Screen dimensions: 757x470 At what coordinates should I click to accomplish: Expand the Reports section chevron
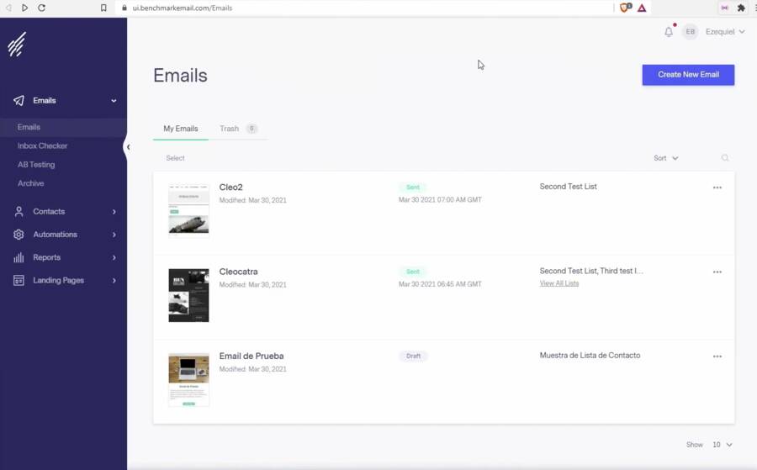coord(114,257)
